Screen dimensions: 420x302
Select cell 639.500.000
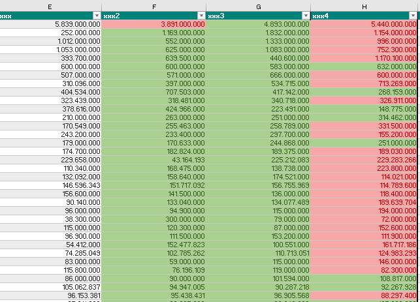153,58
